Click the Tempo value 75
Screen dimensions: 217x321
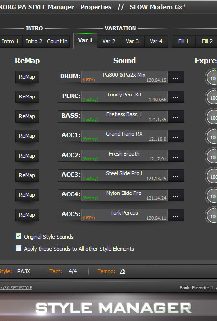click(123, 271)
